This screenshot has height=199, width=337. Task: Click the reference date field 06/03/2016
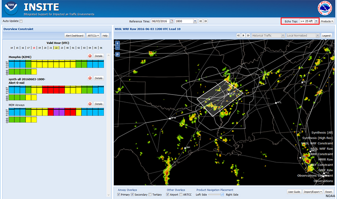point(160,21)
